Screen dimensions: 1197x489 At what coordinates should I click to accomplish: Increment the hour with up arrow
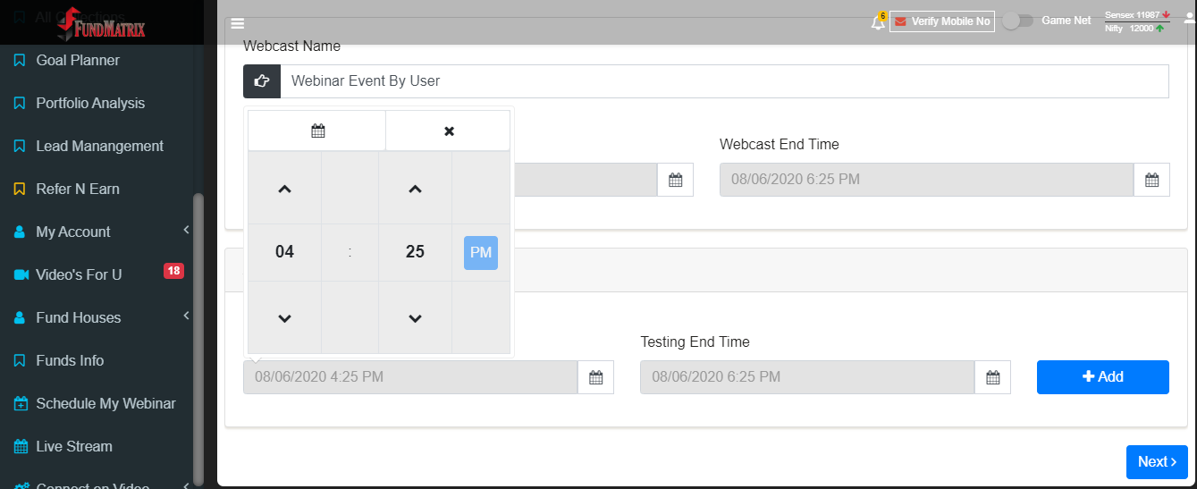tap(284, 189)
